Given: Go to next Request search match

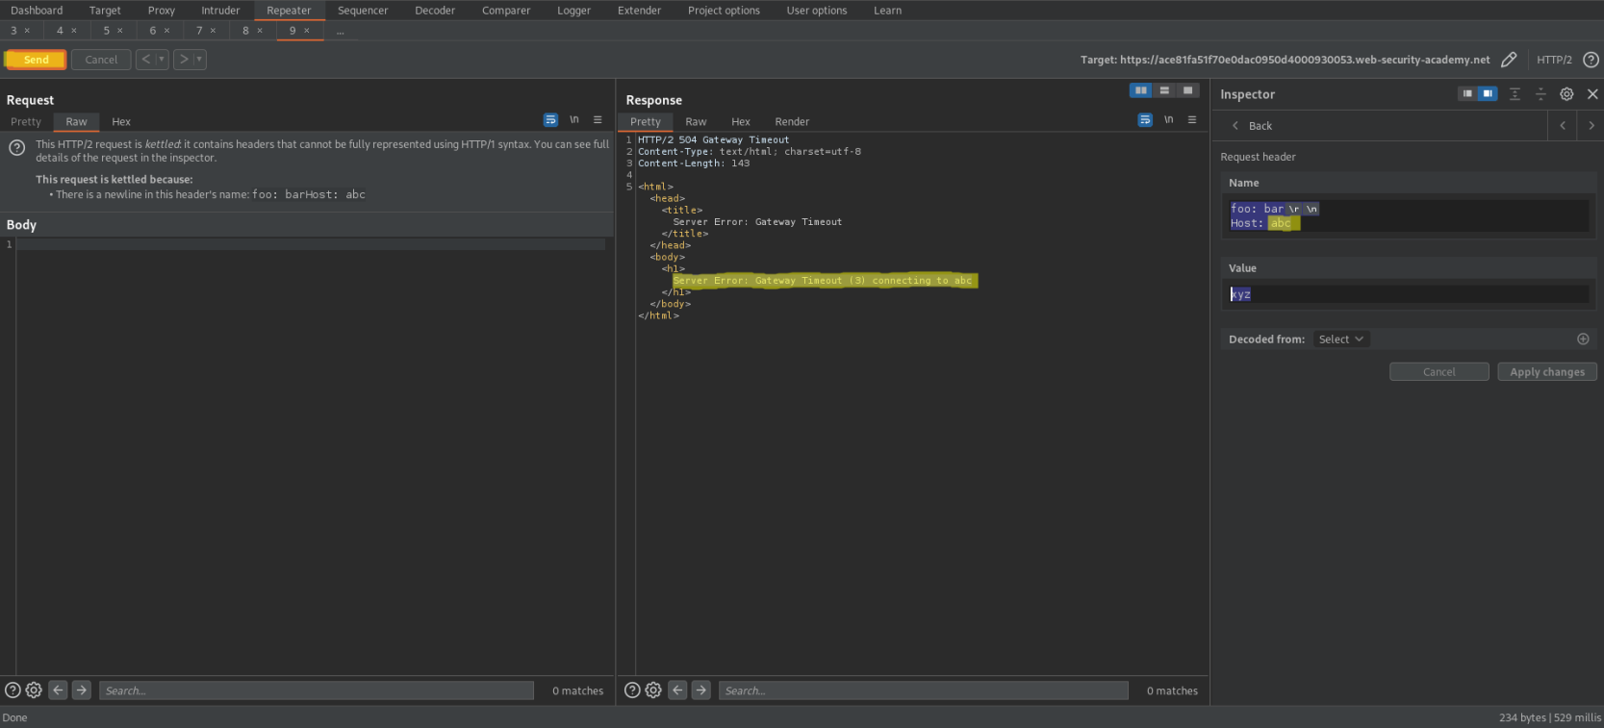Looking at the screenshot, I should pyautogui.click(x=82, y=690).
